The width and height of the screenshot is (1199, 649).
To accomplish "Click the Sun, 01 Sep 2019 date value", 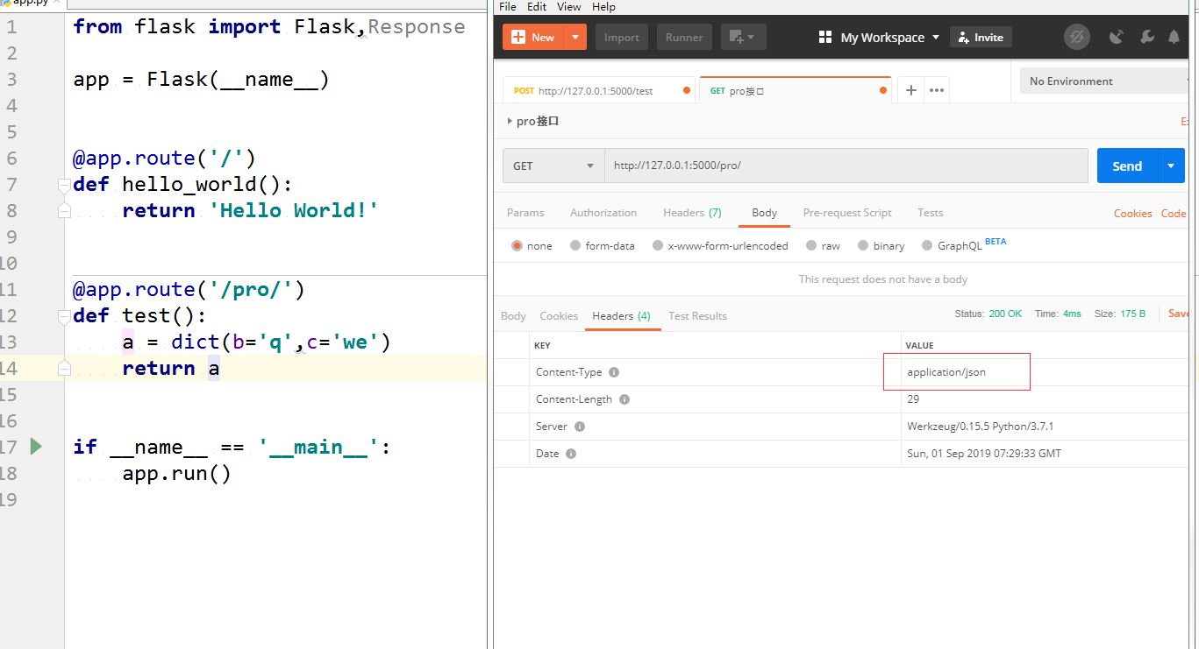I will click(x=984, y=454).
